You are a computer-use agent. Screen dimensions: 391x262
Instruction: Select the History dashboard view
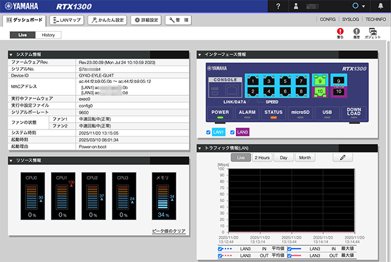coord(48,35)
